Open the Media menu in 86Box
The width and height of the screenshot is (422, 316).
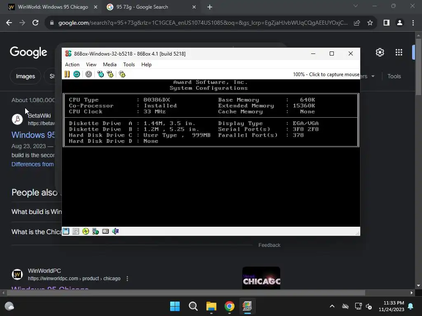point(110,65)
